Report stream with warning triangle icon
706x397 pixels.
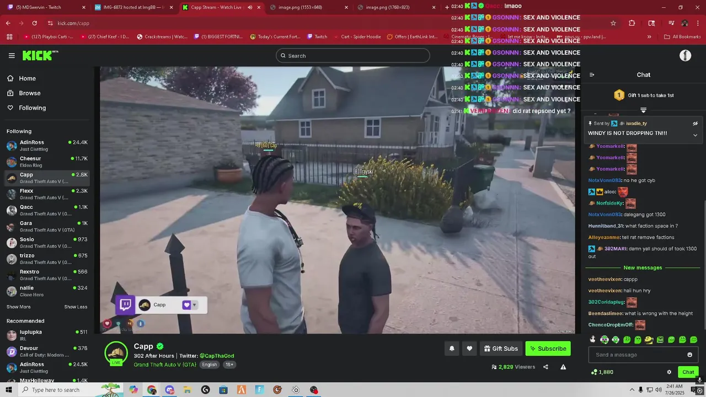(x=563, y=367)
